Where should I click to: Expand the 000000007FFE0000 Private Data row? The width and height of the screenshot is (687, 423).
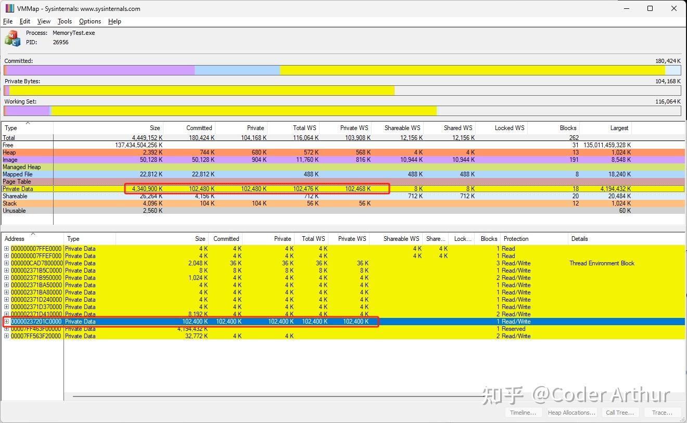(x=6, y=248)
